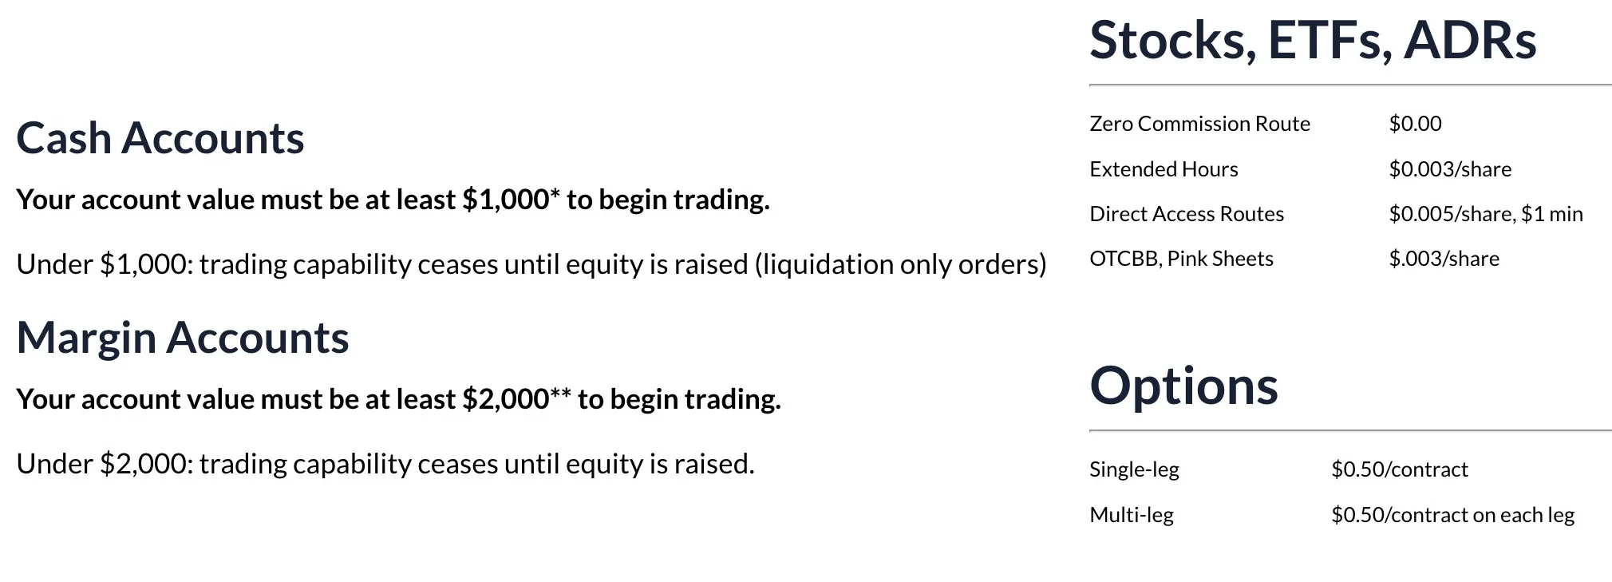1612x582 pixels.
Task: Click the OTCBB $.003/share price
Action: tap(1444, 259)
